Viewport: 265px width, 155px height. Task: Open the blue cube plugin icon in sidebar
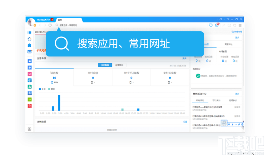(30, 80)
